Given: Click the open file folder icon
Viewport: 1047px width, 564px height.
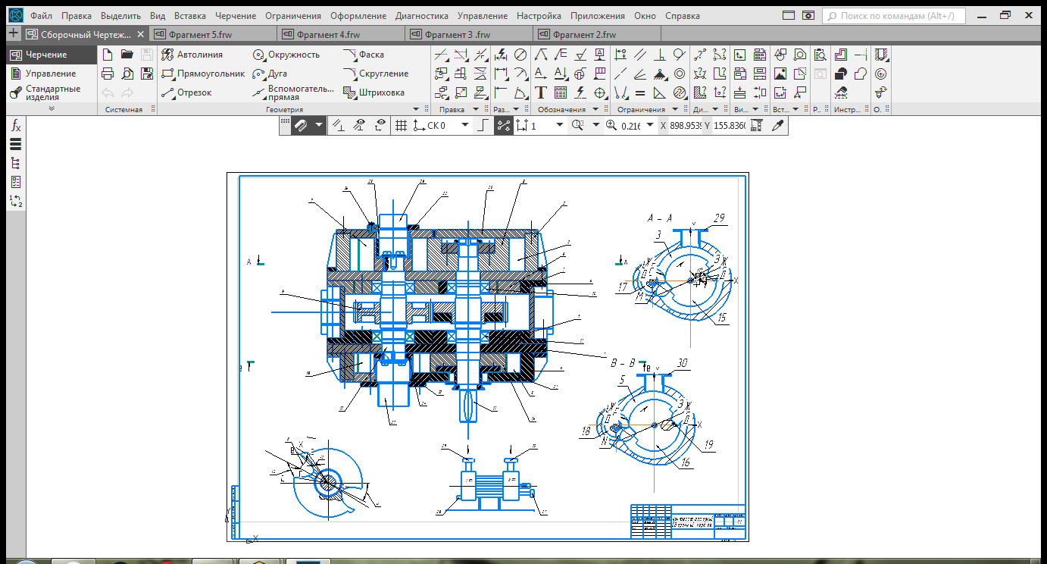Looking at the screenshot, I should [127, 55].
